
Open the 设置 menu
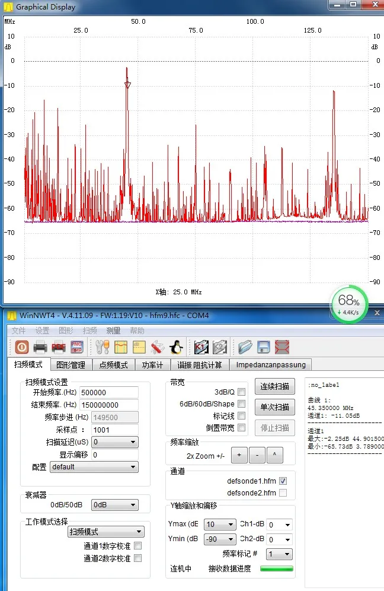(42, 331)
